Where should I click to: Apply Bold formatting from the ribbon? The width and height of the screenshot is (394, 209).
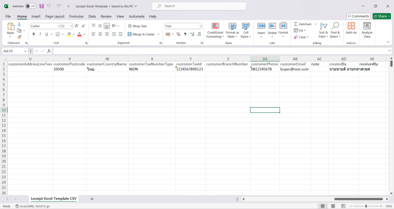tap(33, 34)
